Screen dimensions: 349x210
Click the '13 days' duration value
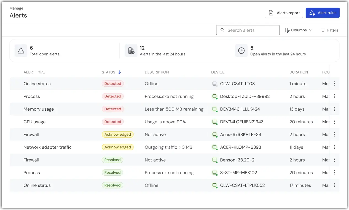297,109
